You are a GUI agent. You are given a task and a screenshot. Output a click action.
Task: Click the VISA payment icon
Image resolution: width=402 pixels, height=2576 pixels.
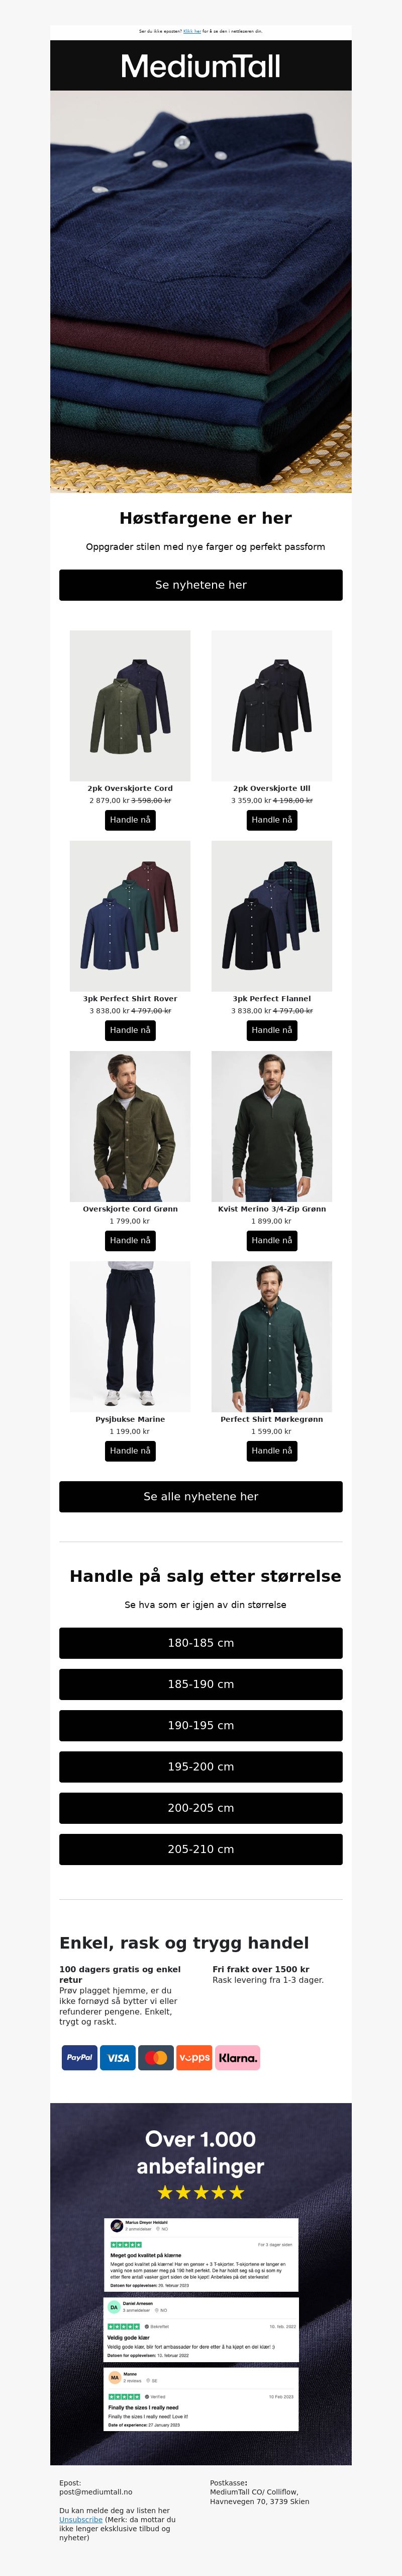pyautogui.click(x=118, y=2057)
